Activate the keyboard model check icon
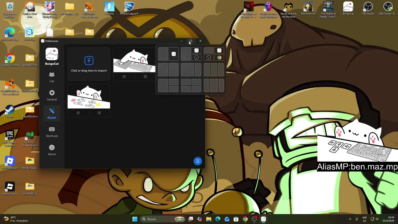 [x=124, y=77]
